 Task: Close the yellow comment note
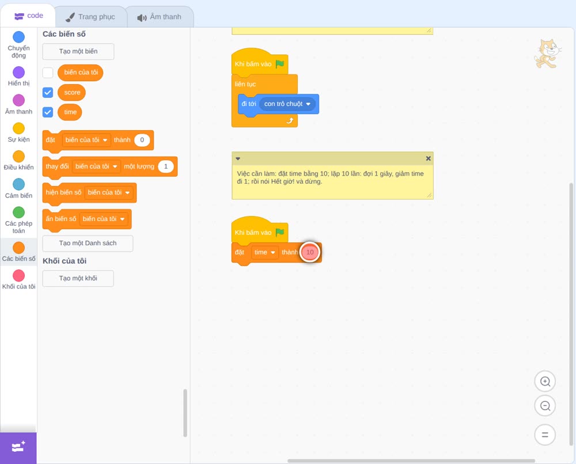[x=429, y=158]
